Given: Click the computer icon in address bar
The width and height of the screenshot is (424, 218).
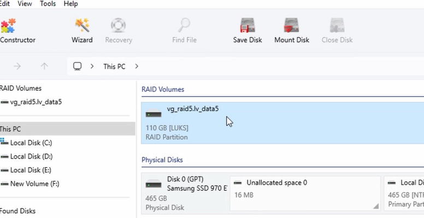Looking at the screenshot, I should point(78,66).
